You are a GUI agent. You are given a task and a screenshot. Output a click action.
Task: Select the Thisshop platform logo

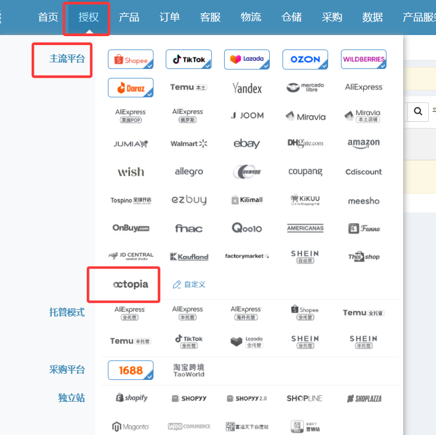364,256
